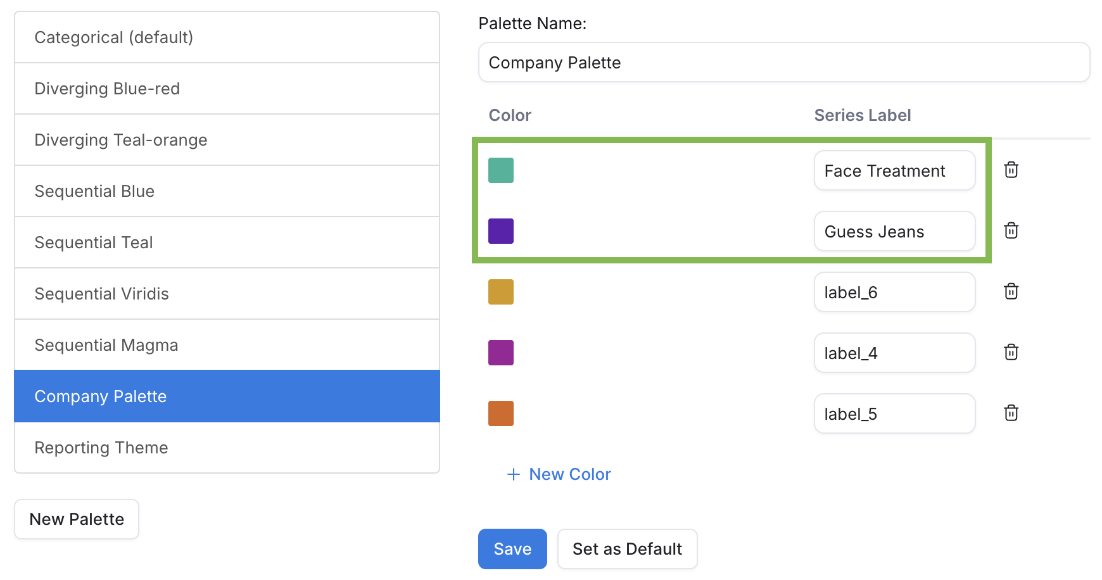Select the Reporting Theme palette
Viewport: 1102px width, 580px height.
tap(226, 447)
